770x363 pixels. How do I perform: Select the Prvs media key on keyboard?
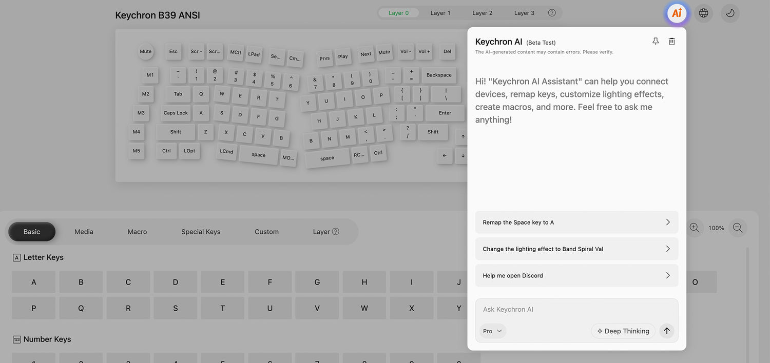pyautogui.click(x=324, y=58)
